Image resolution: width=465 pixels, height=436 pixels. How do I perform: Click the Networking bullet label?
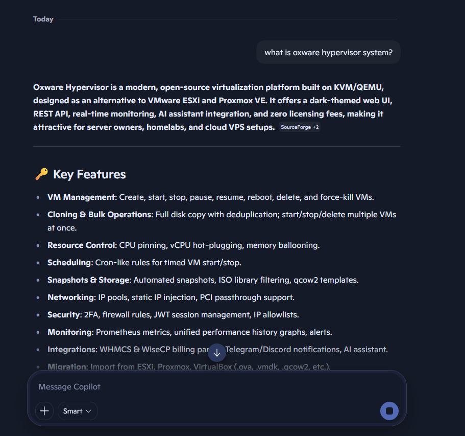point(70,297)
